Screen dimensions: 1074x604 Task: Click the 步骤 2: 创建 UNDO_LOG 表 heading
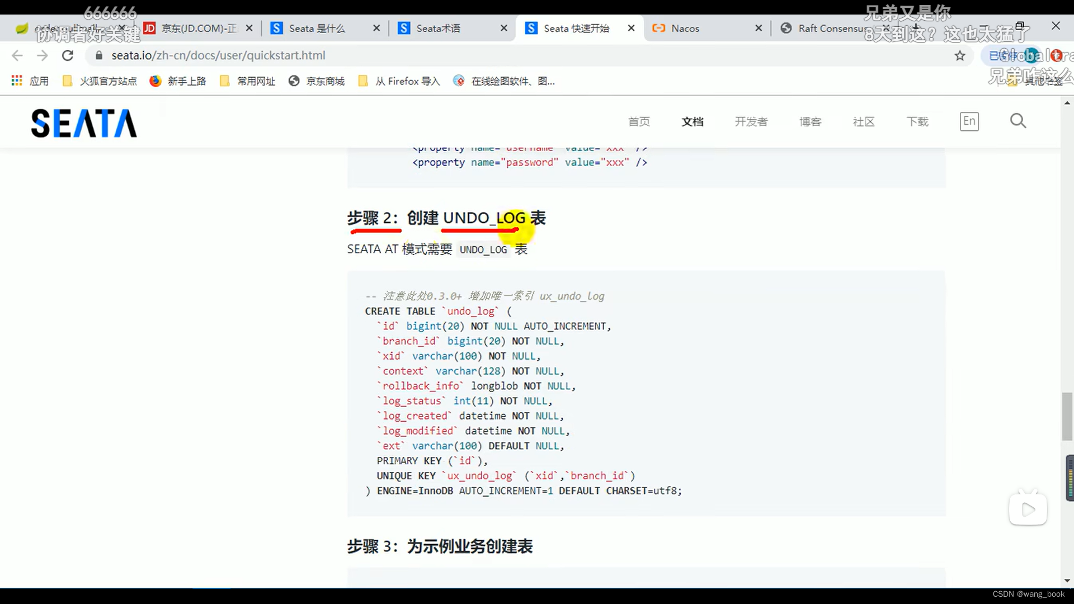tap(446, 218)
